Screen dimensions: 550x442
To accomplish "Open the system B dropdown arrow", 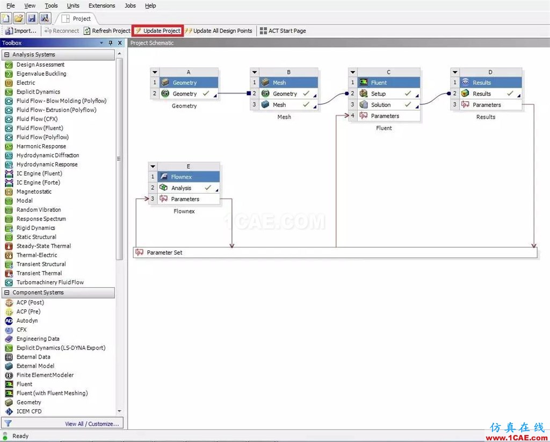I will (x=255, y=72).
